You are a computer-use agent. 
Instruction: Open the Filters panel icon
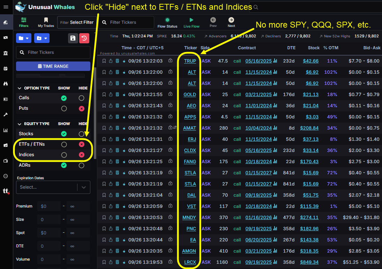(x=24, y=22)
